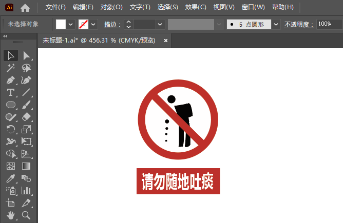Select the Eyedropper tool
This screenshot has width=343, height=223.
click(11, 178)
